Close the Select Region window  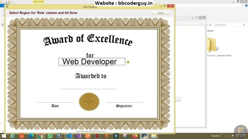click(170, 6)
